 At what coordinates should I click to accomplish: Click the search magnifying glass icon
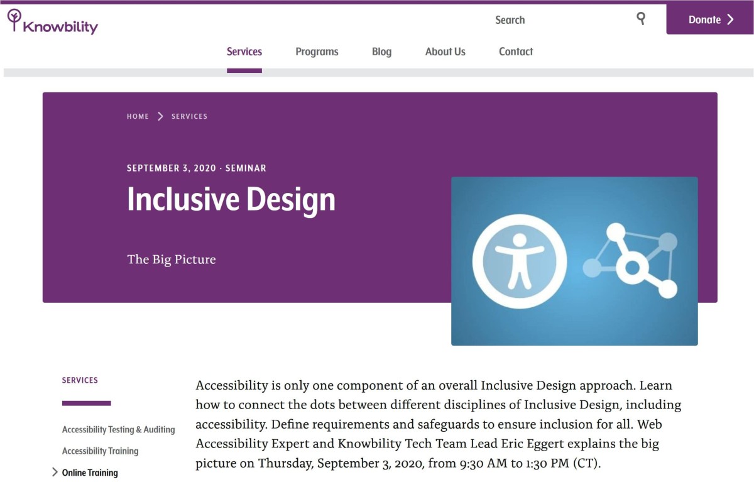click(x=640, y=19)
